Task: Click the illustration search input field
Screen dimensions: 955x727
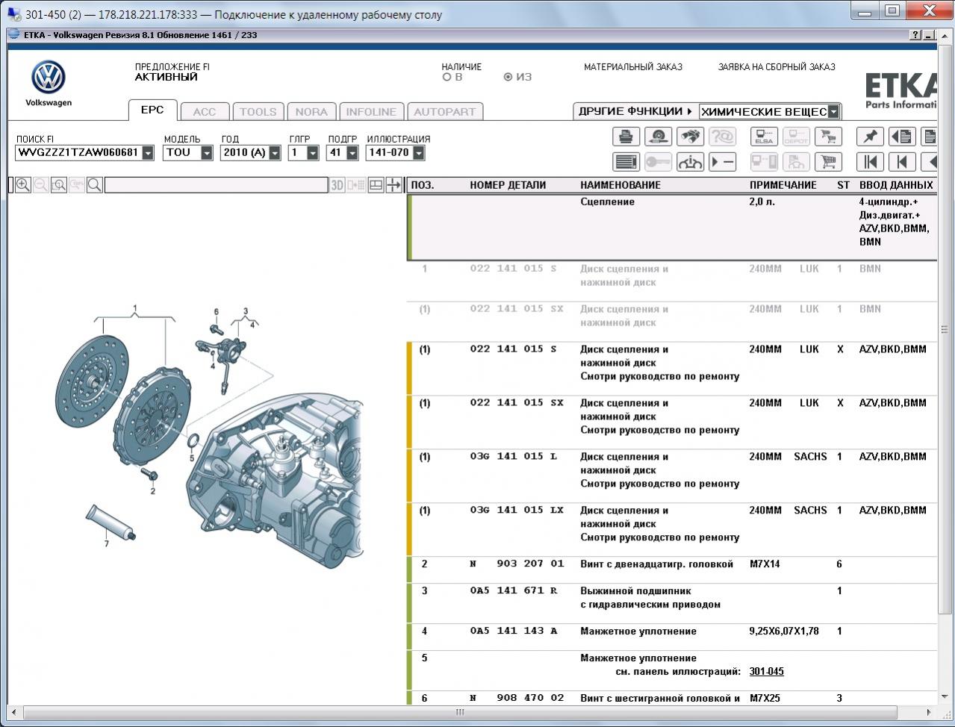Action: point(216,185)
